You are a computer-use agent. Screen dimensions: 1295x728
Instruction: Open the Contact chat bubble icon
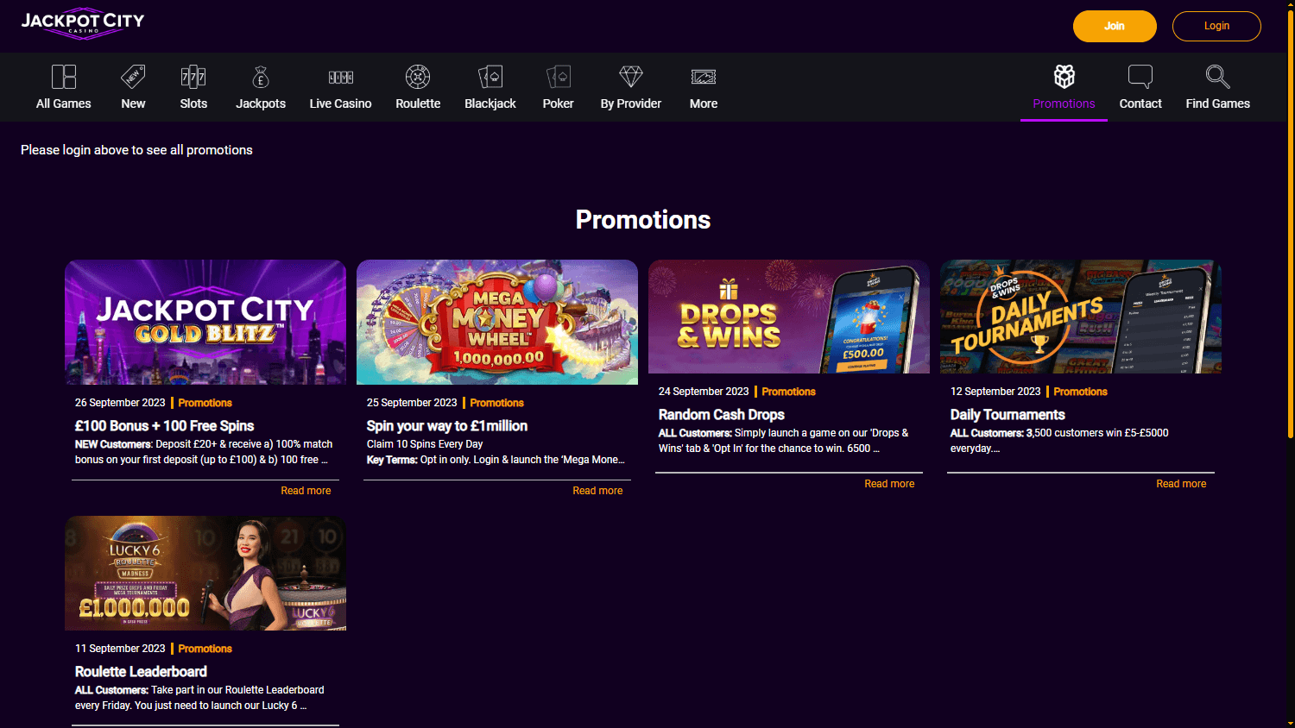tap(1140, 76)
